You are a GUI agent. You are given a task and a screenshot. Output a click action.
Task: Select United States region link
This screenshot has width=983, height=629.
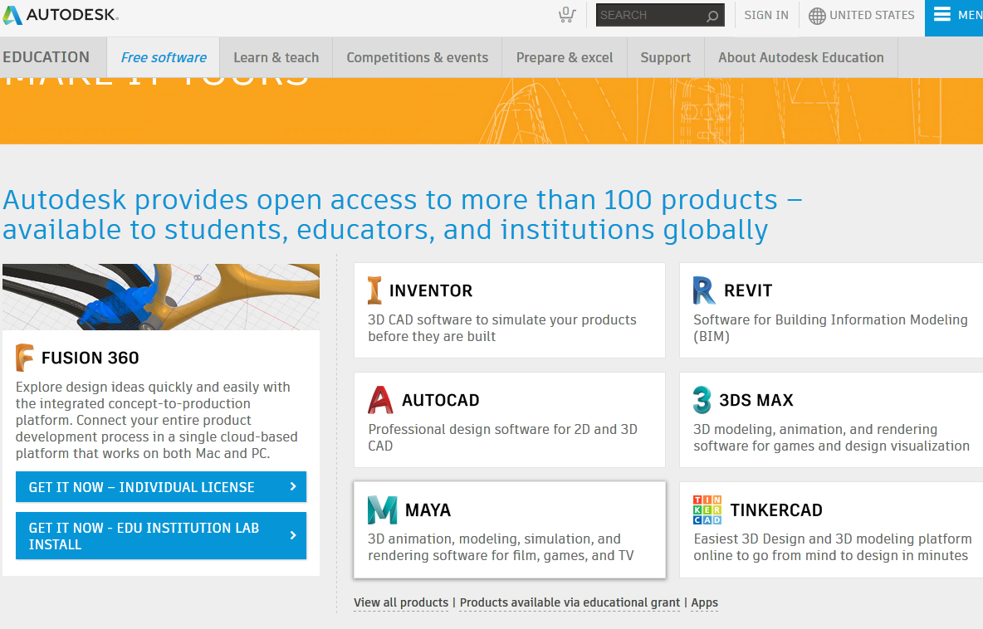point(872,15)
